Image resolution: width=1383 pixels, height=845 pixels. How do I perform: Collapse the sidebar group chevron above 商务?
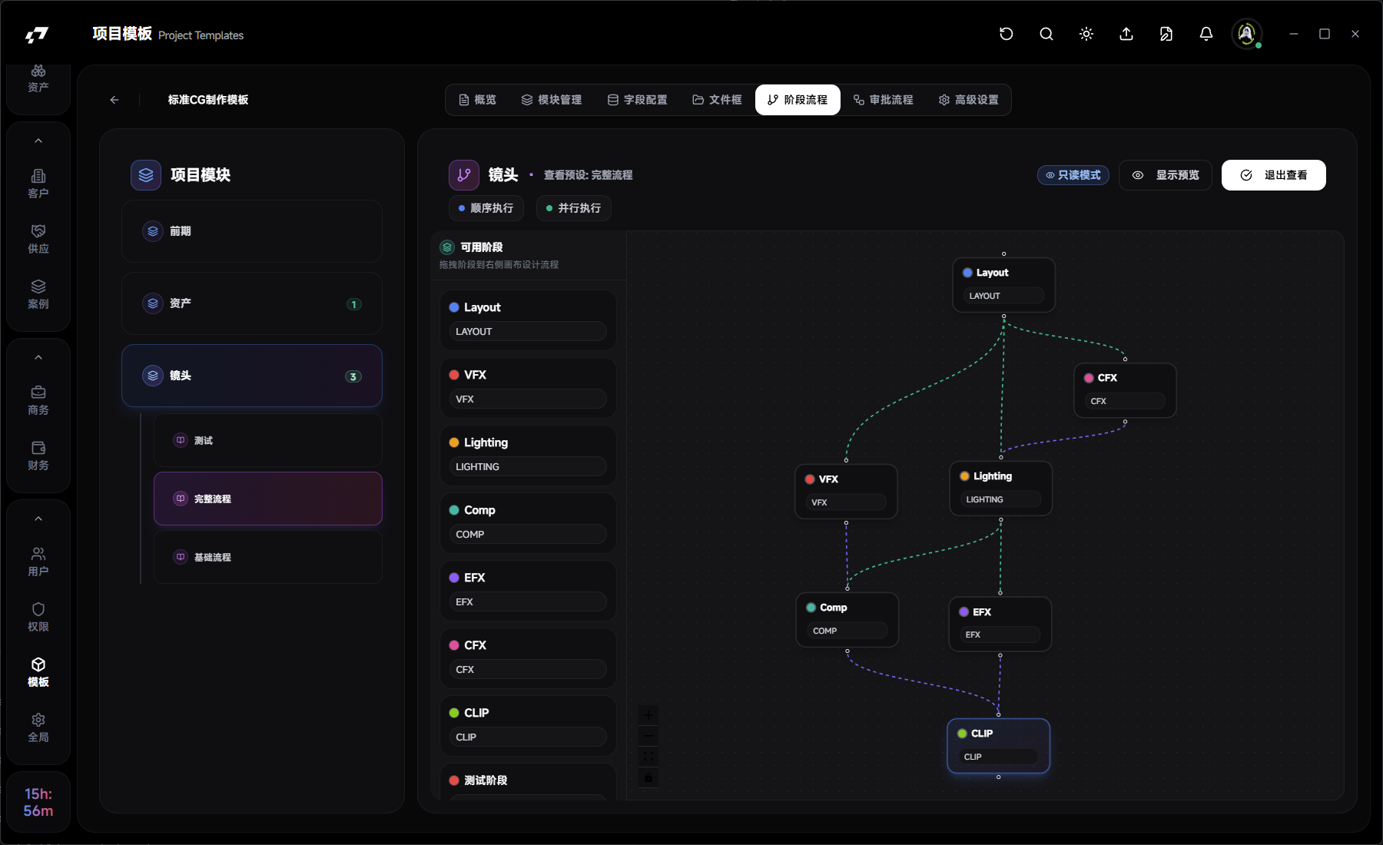(x=38, y=358)
